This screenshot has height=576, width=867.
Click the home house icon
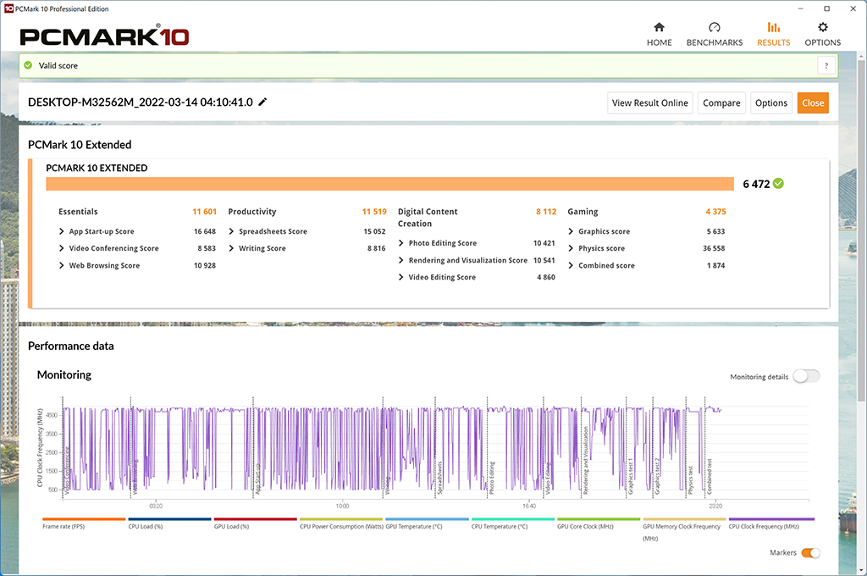tap(659, 27)
